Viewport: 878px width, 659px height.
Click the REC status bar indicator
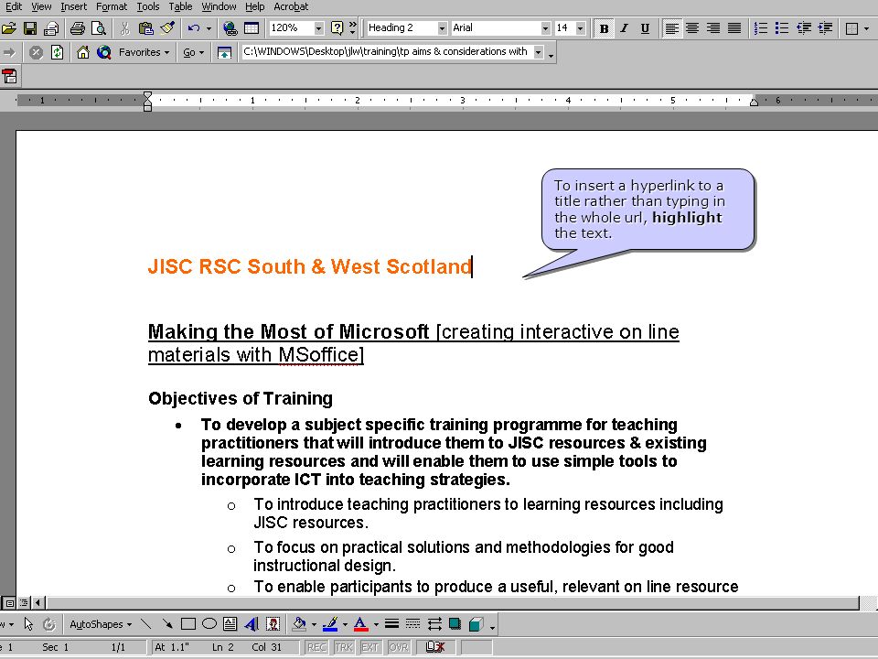[x=316, y=647]
